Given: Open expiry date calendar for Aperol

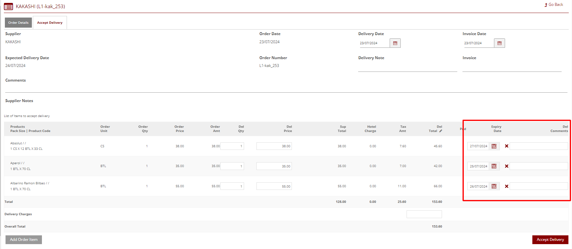Looking at the screenshot, I should click(494, 166).
